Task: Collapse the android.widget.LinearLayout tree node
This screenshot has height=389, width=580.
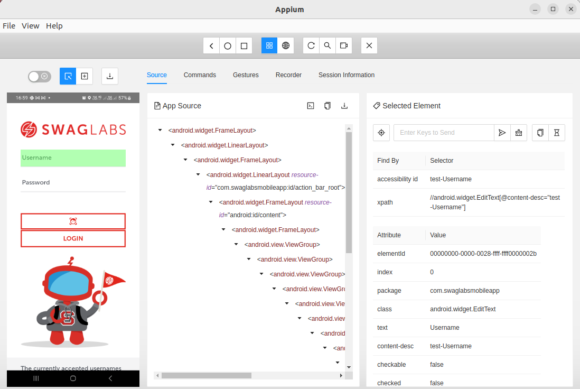Action: pos(172,145)
